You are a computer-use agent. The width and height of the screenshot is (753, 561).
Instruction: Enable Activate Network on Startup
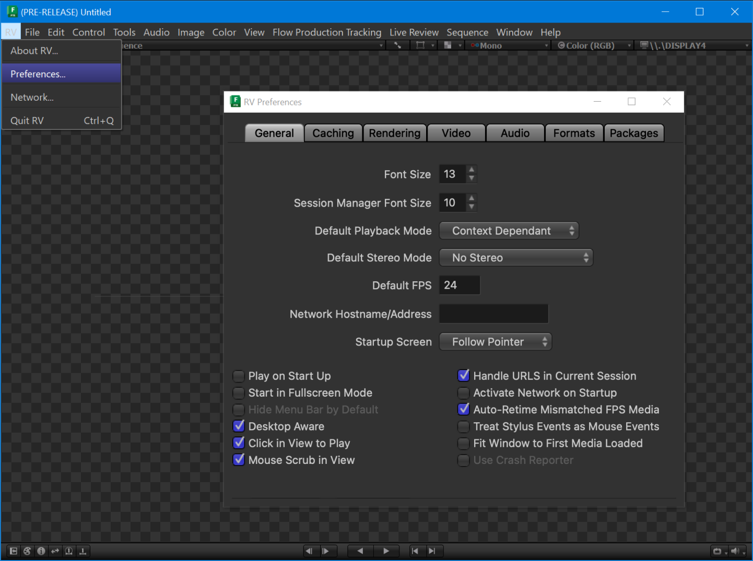pyautogui.click(x=463, y=392)
